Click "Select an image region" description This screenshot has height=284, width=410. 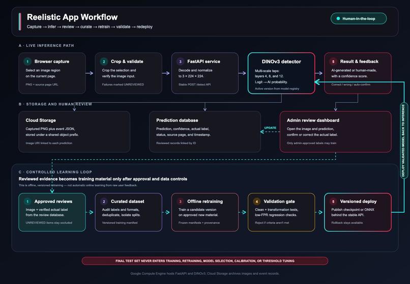click(43, 70)
